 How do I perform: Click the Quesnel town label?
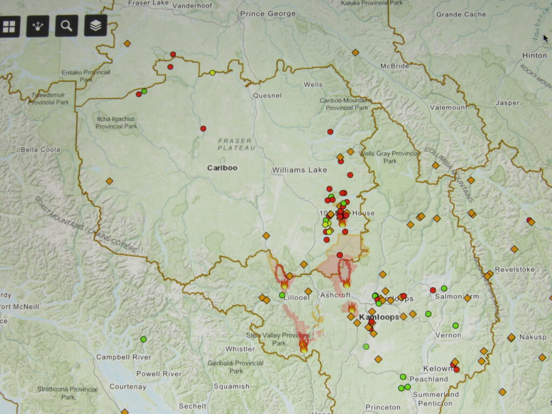point(267,95)
